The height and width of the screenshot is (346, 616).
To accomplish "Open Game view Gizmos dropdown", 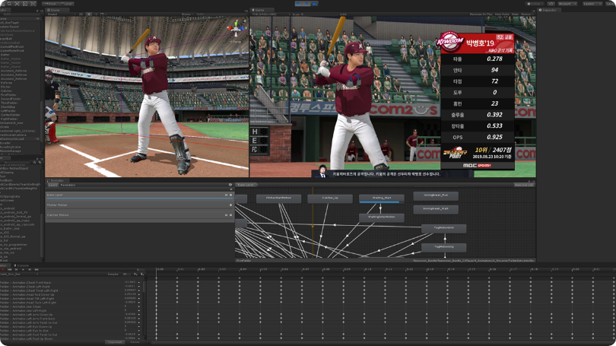I will click(526, 14).
